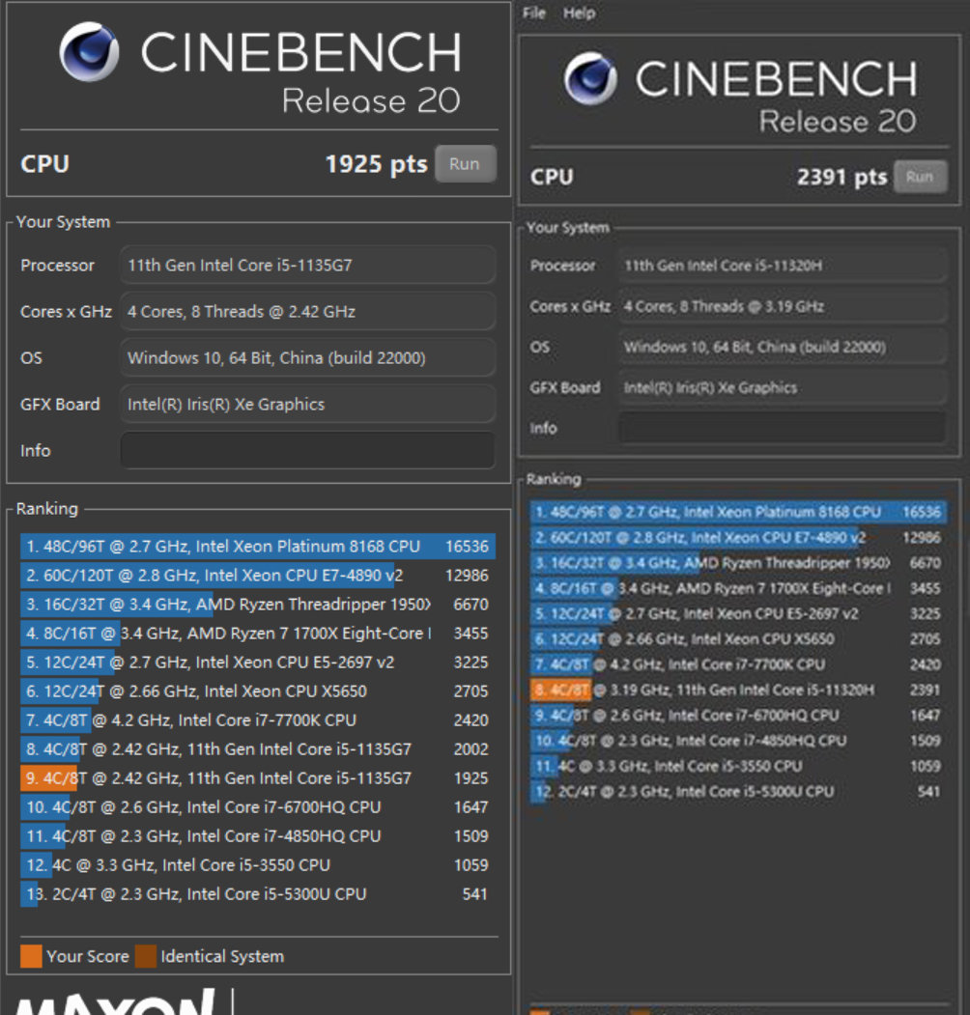
Task: Open the Help menu
Action: tap(579, 13)
